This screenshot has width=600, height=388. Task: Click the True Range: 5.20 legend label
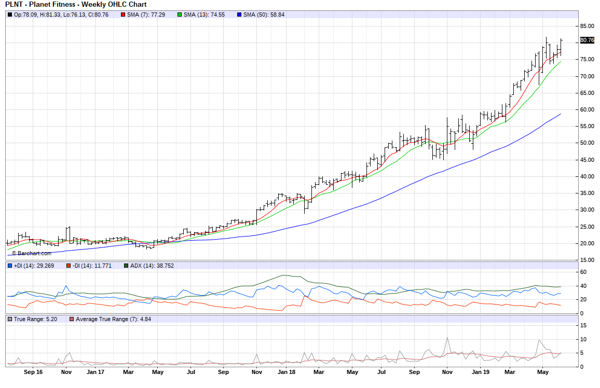click(35, 319)
